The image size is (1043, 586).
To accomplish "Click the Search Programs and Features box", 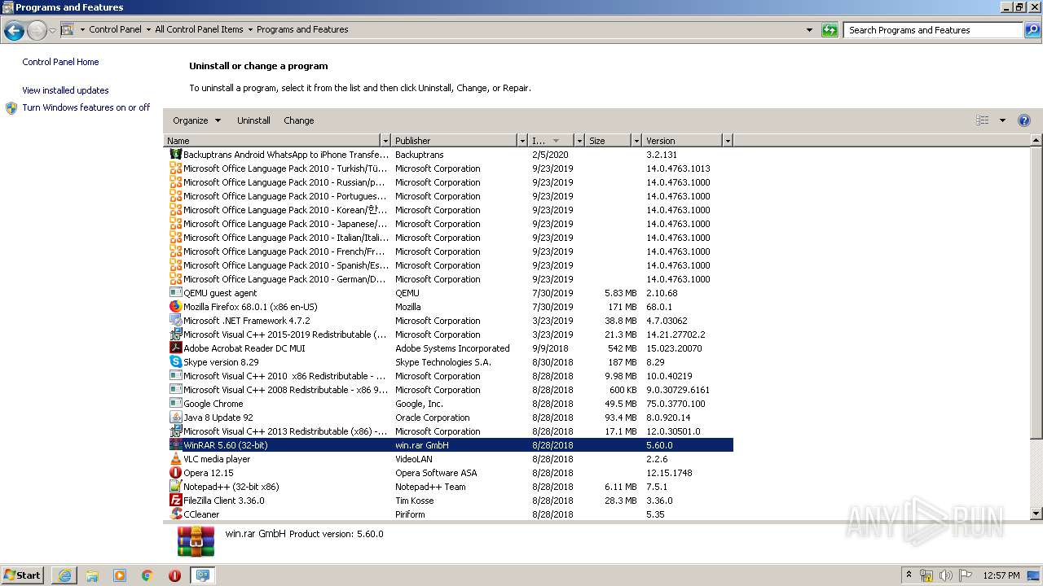I will [x=933, y=30].
